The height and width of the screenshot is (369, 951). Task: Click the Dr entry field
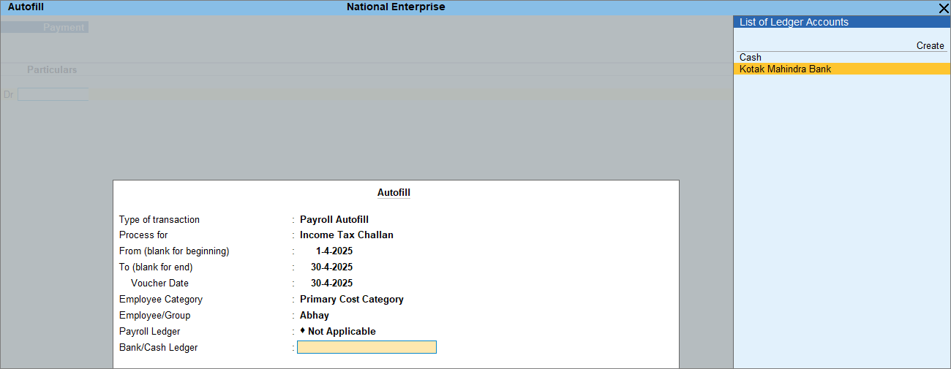53,94
